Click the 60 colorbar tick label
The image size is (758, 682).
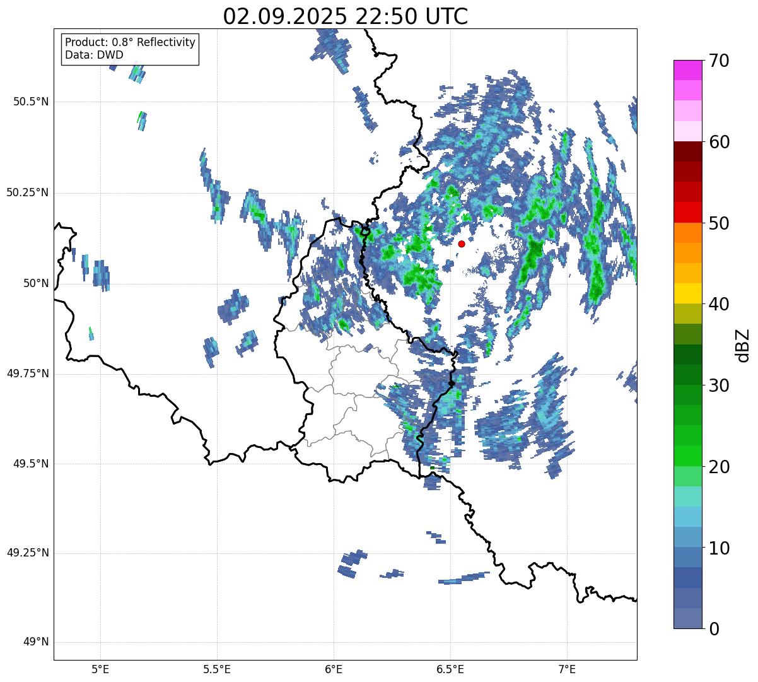(718, 142)
